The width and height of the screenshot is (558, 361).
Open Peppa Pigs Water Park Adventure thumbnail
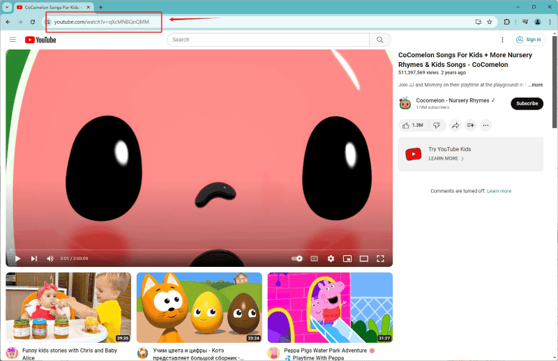click(330, 307)
